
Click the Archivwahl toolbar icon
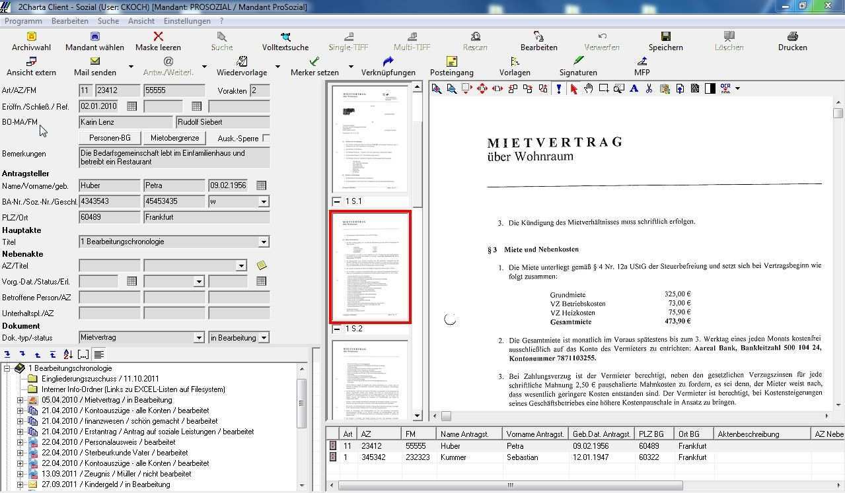tap(31, 37)
